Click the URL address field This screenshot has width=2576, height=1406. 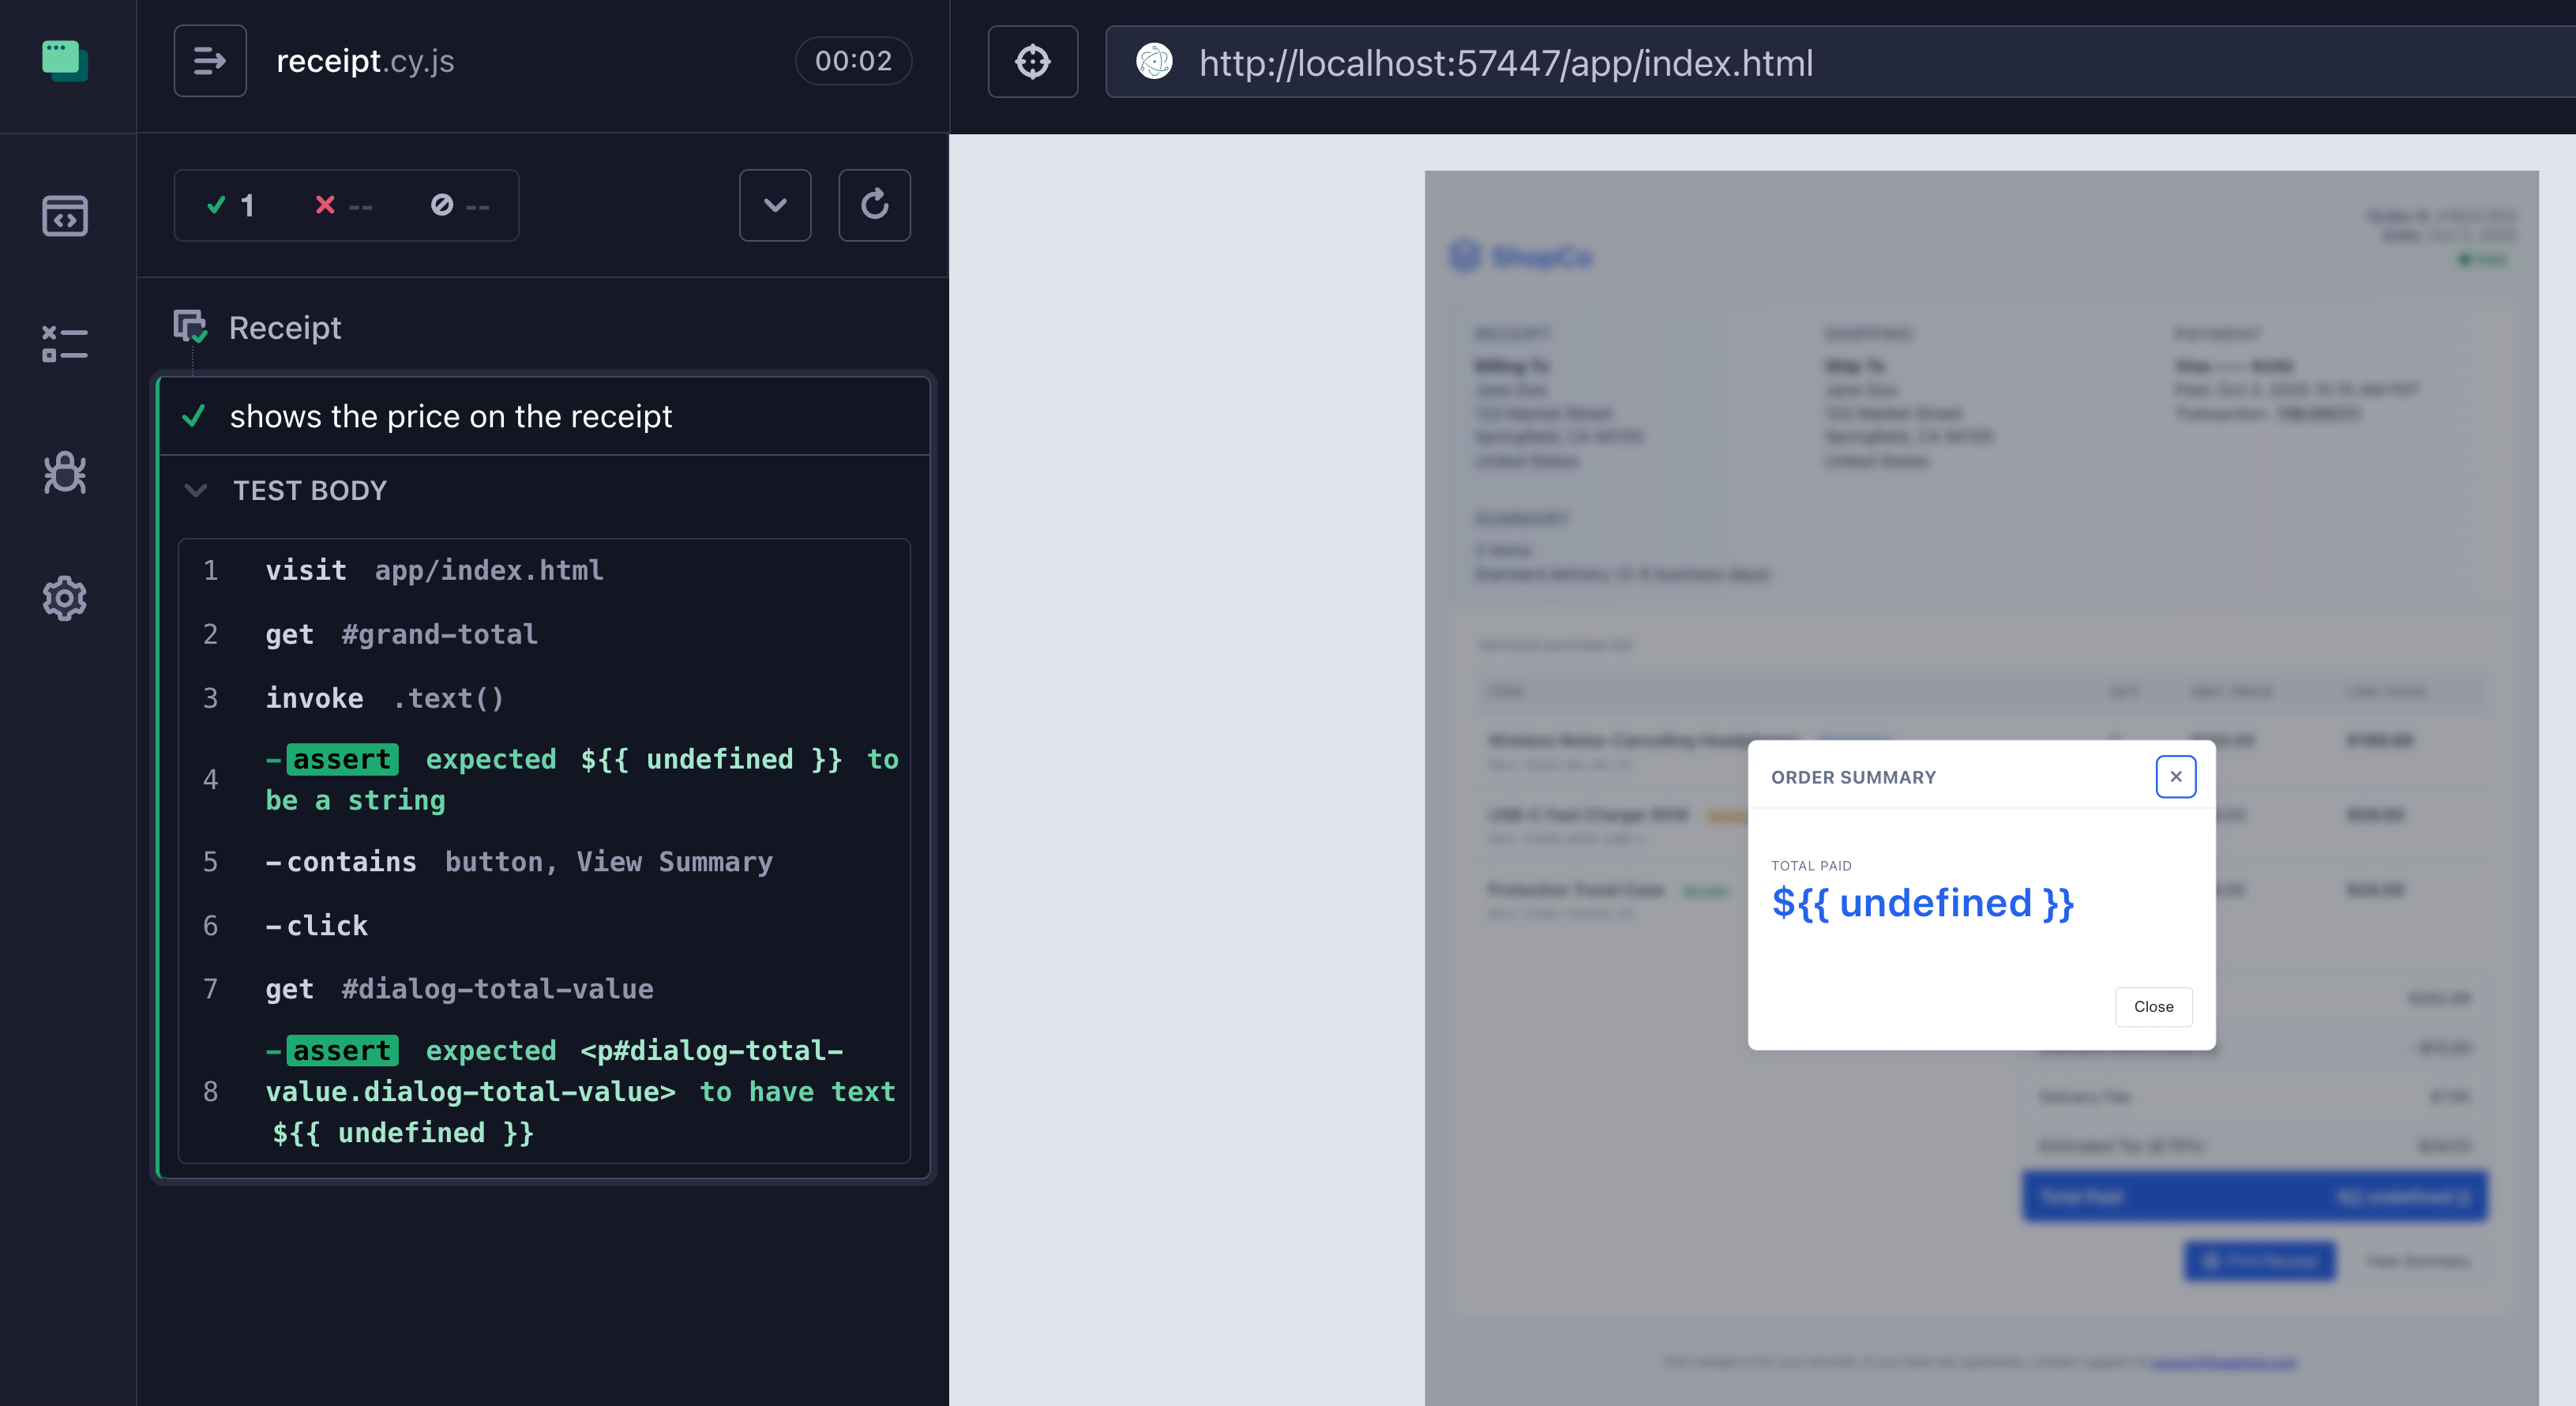[x=1504, y=63]
